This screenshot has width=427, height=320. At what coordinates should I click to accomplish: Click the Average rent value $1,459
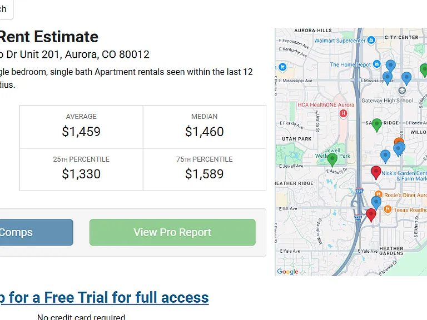point(81,132)
